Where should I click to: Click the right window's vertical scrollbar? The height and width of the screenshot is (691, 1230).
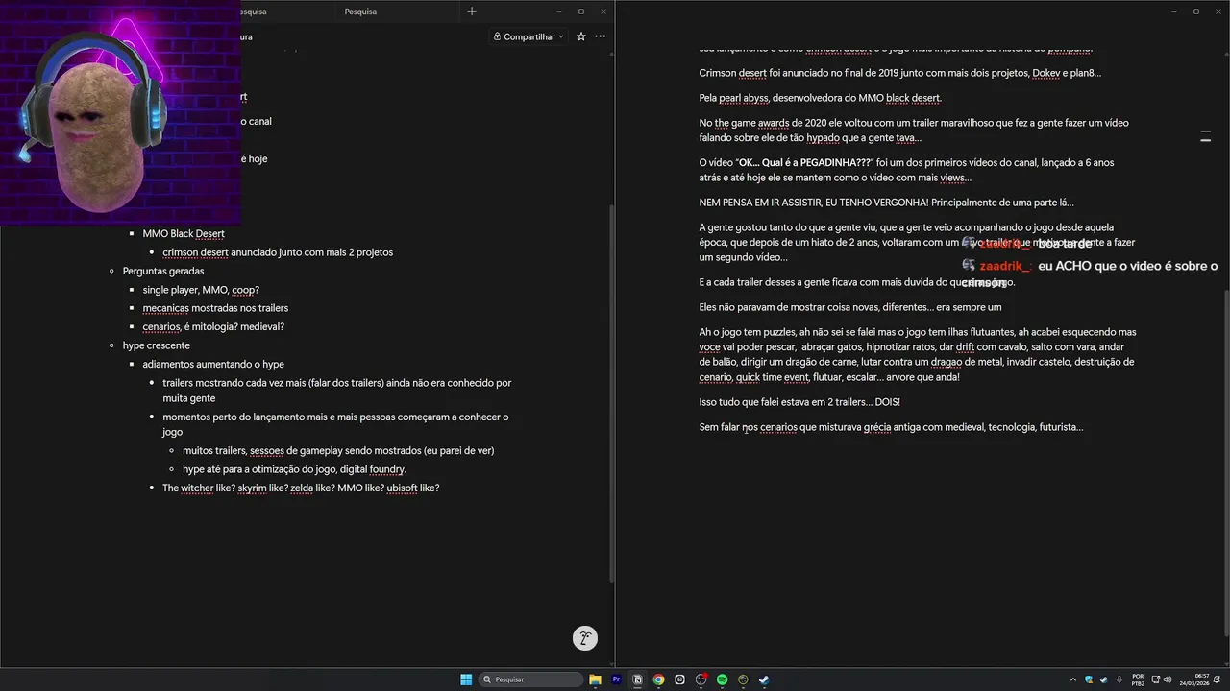[1226, 461]
